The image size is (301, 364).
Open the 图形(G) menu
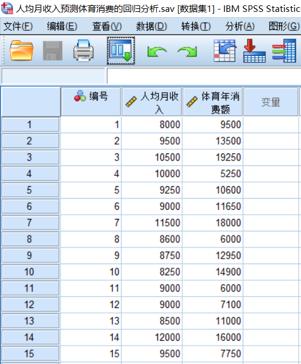pos(284,26)
